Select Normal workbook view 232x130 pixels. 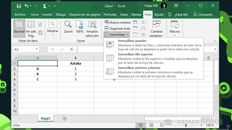tap(19, 28)
